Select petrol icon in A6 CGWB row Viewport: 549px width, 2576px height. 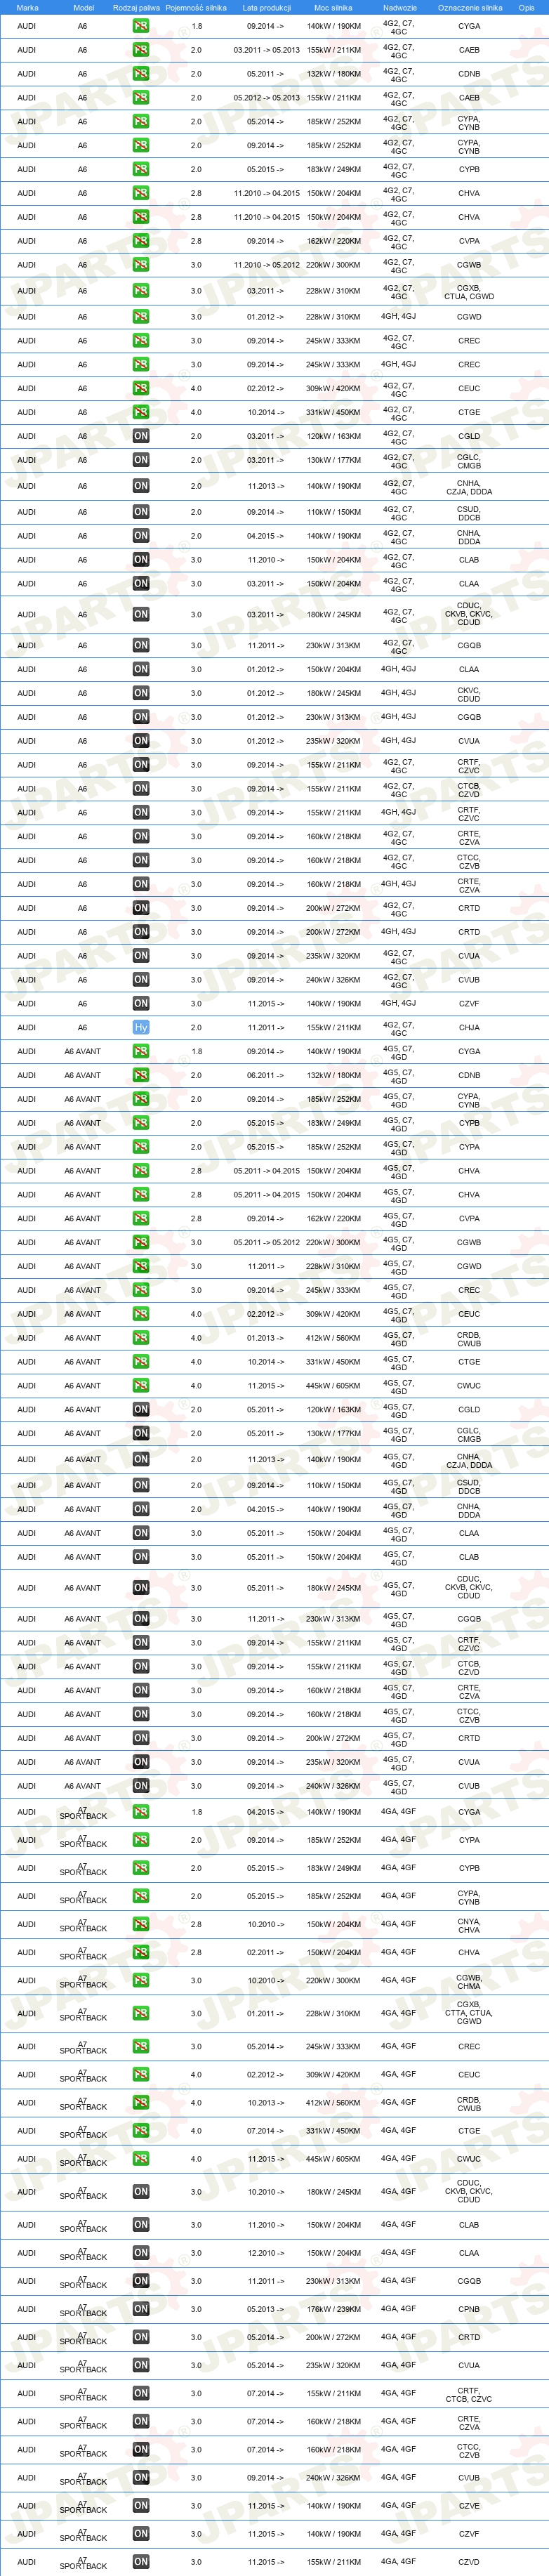tap(141, 265)
